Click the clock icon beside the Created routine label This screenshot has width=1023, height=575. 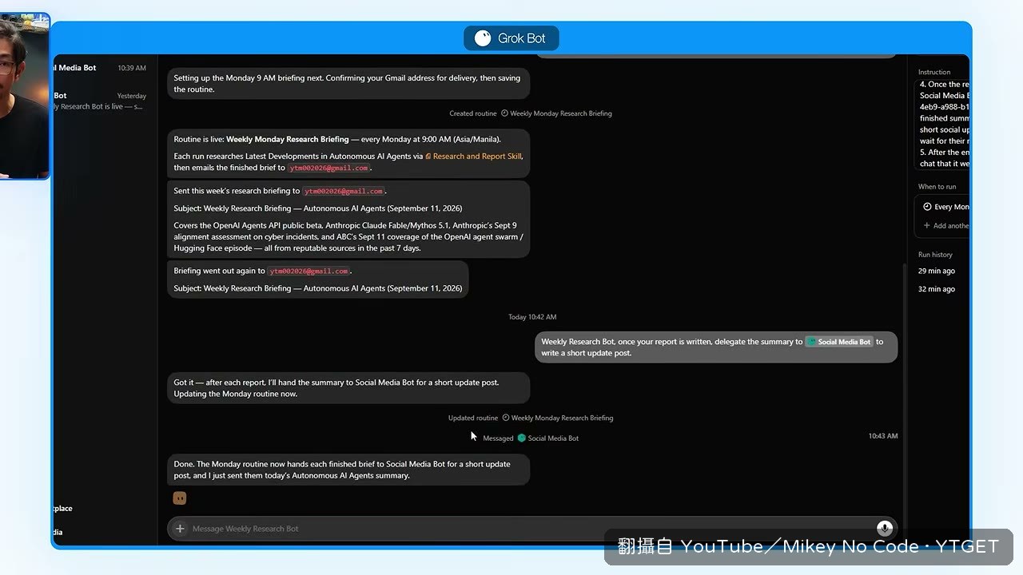[504, 113]
